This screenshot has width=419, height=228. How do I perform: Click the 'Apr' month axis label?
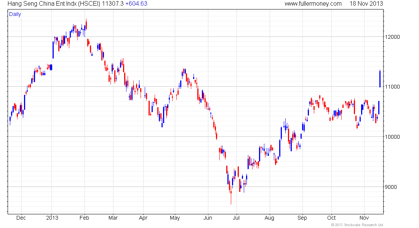pyautogui.click(x=143, y=218)
